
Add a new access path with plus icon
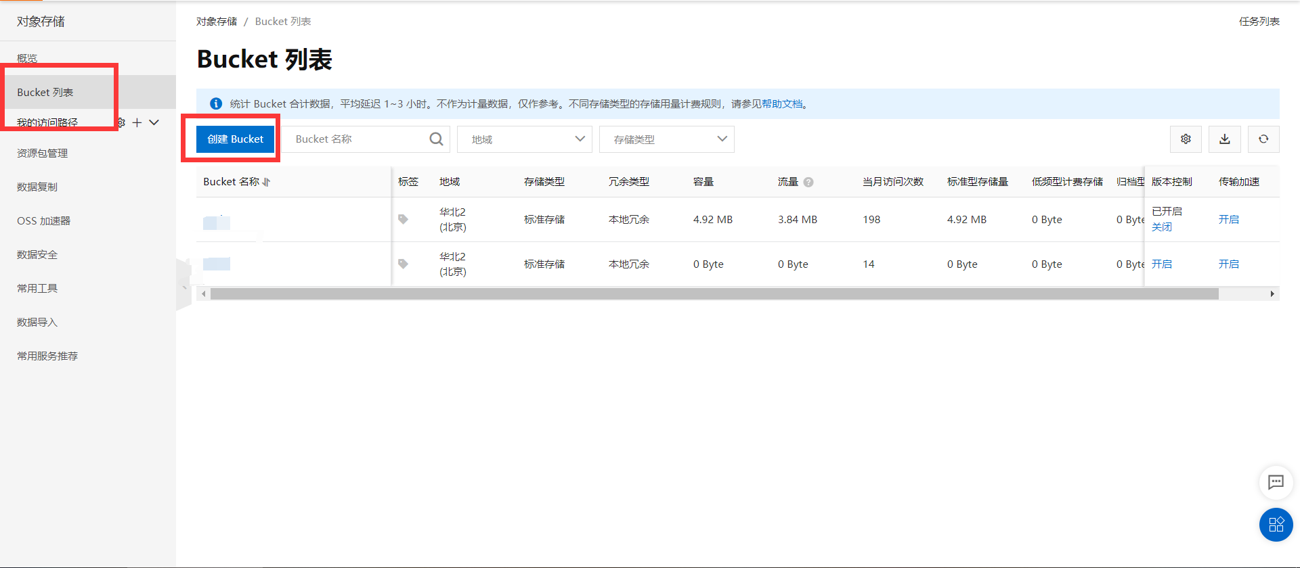[x=137, y=122]
